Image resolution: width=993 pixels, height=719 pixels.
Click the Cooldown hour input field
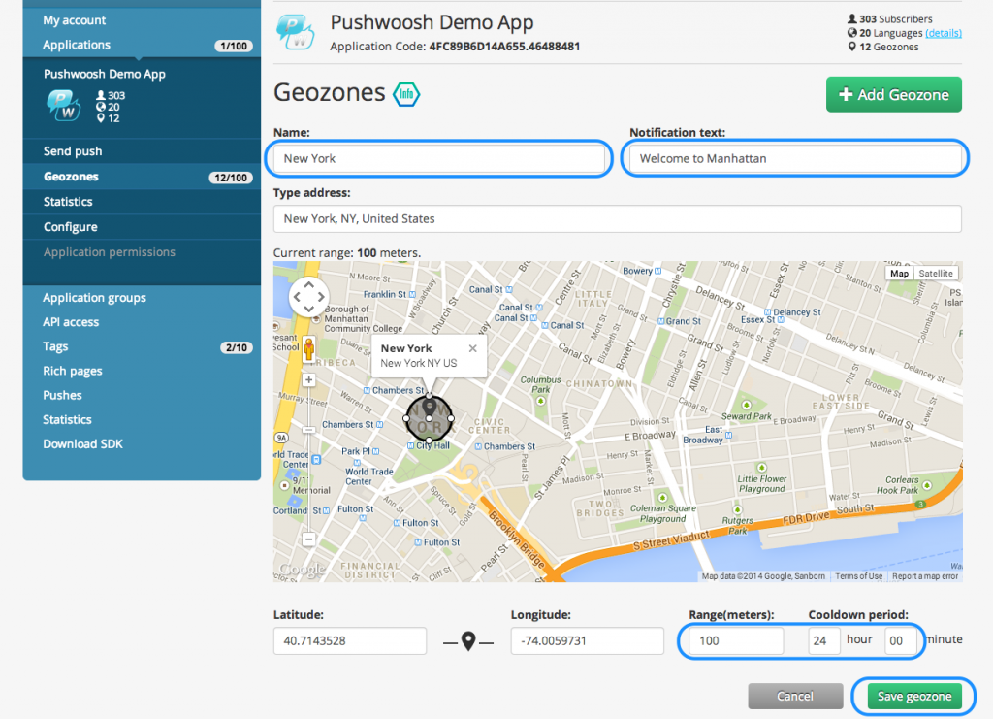tap(824, 641)
